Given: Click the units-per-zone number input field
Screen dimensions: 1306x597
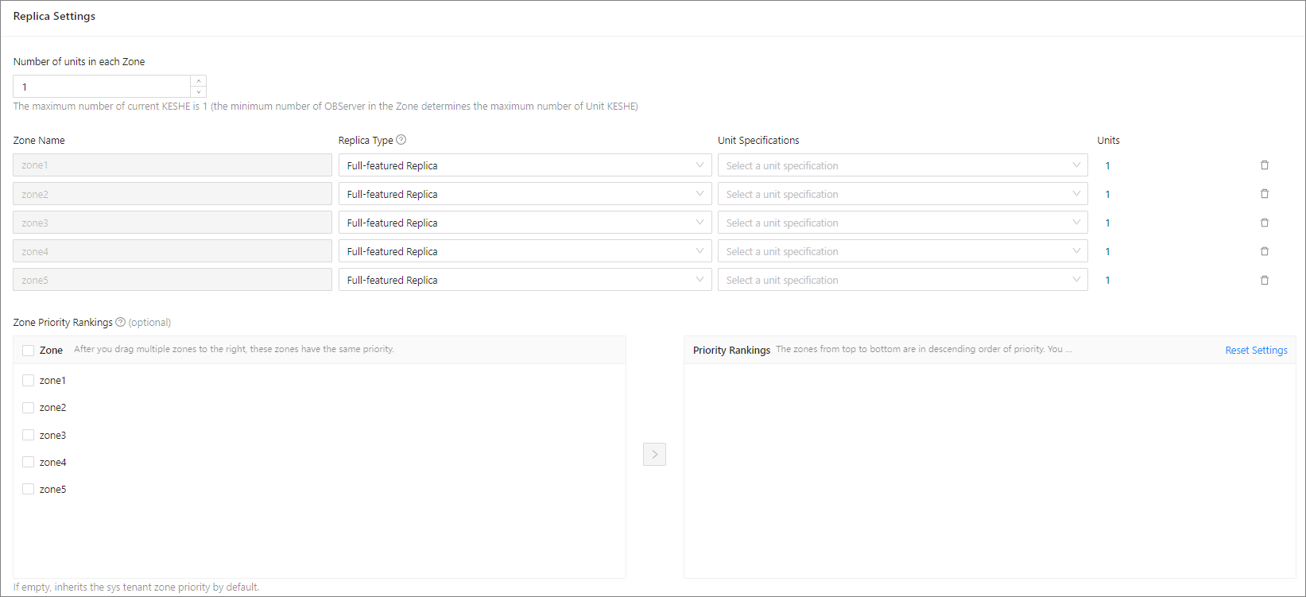Looking at the screenshot, I should (102, 87).
